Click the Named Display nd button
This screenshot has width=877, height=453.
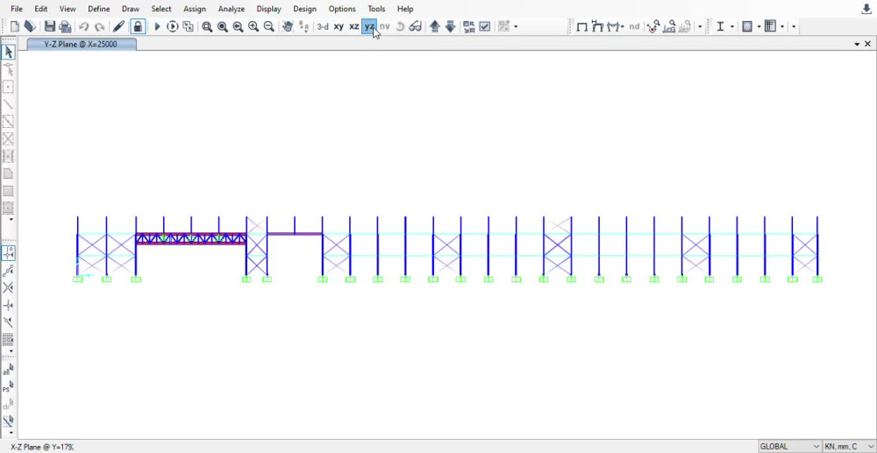click(x=634, y=26)
